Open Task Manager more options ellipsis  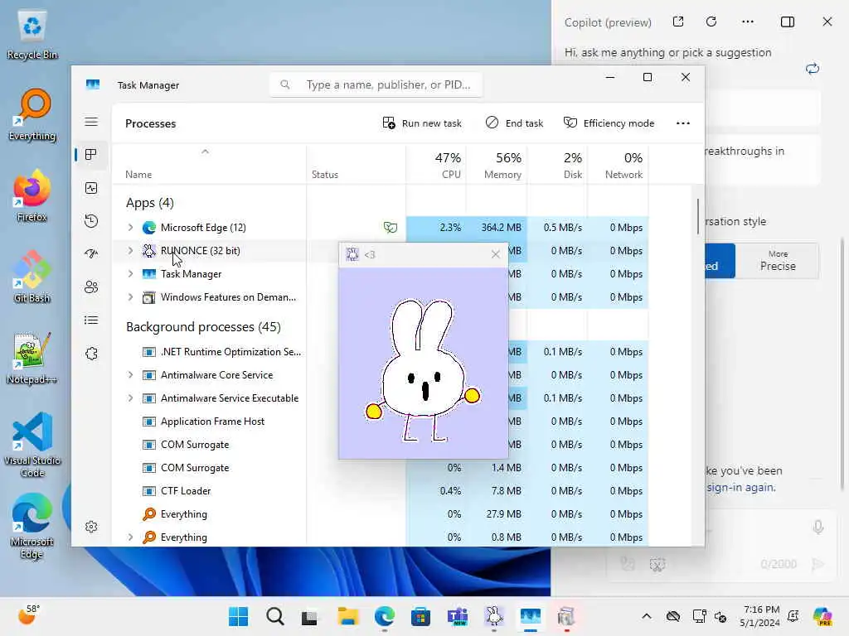click(683, 123)
